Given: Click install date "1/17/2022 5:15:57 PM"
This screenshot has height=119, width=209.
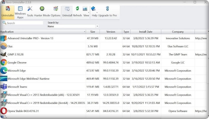Looking at the screenshot, I should click(146, 87).
